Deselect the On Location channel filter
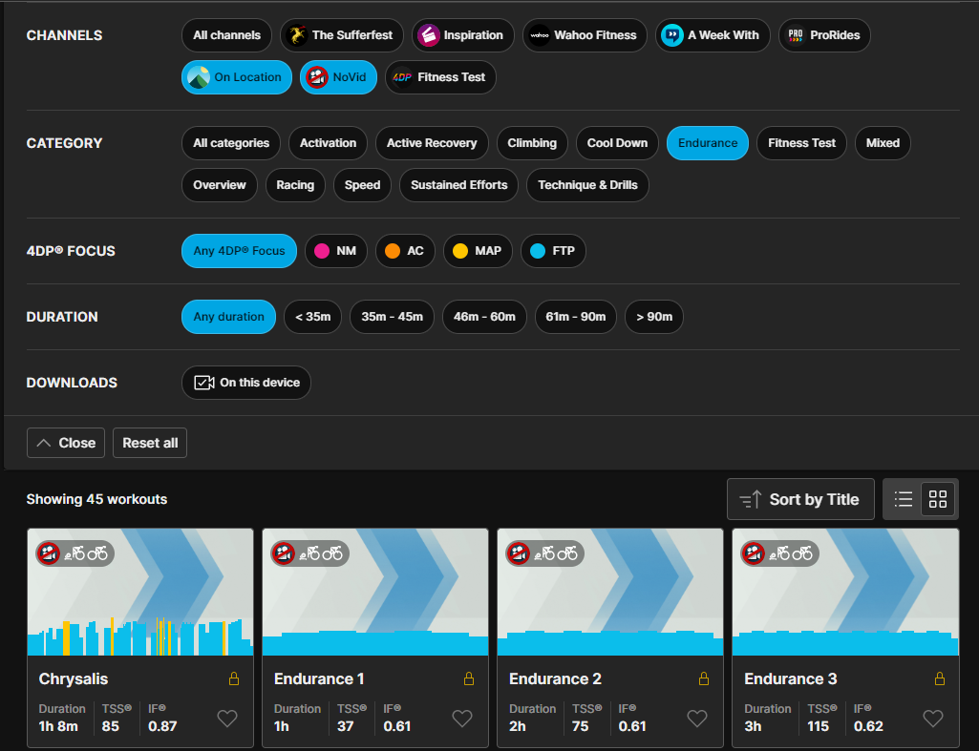The image size is (979, 751). 237,77
